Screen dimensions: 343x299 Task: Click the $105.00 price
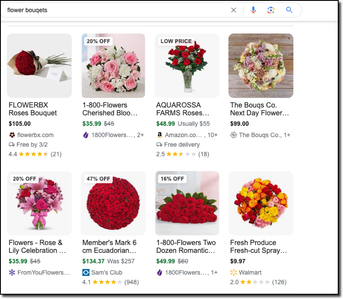click(20, 124)
